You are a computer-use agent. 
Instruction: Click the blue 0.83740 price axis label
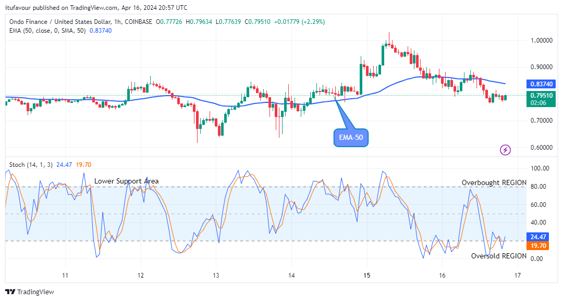pos(541,84)
